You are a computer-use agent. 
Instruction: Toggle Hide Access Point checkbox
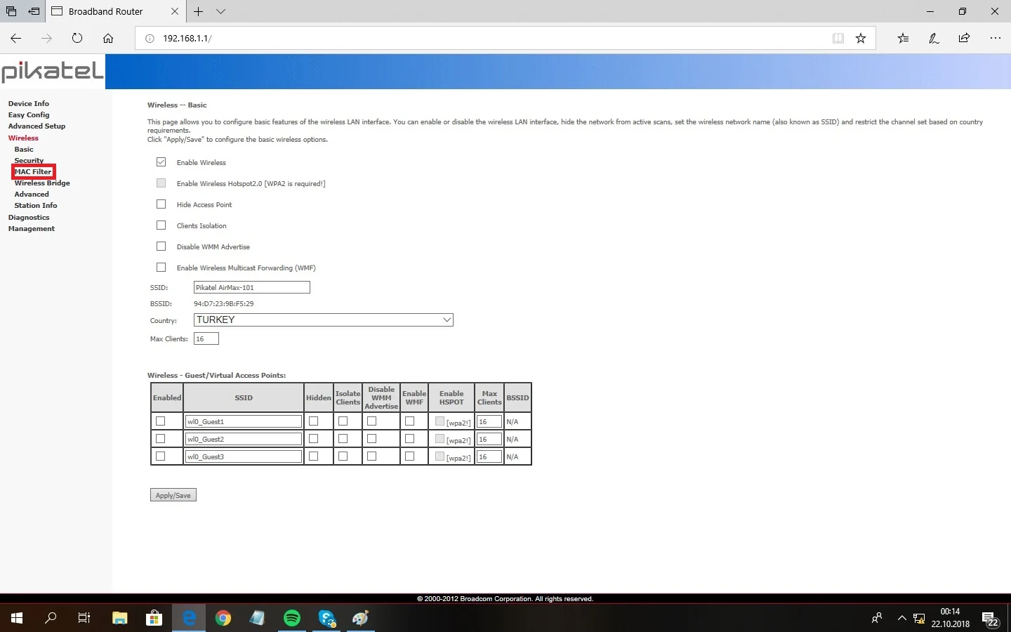click(x=161, y=204)
